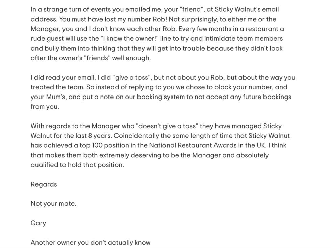Screen dimensions: 331x248
Task: Click the line "qualified to hold that position."
Action: [77, 165]
